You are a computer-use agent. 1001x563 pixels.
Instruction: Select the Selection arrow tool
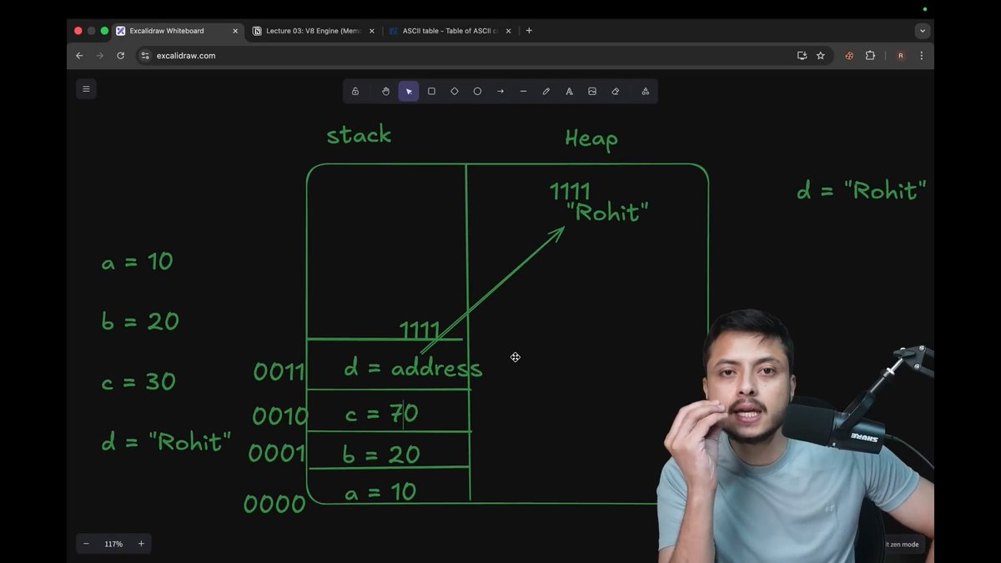point(409,92)
